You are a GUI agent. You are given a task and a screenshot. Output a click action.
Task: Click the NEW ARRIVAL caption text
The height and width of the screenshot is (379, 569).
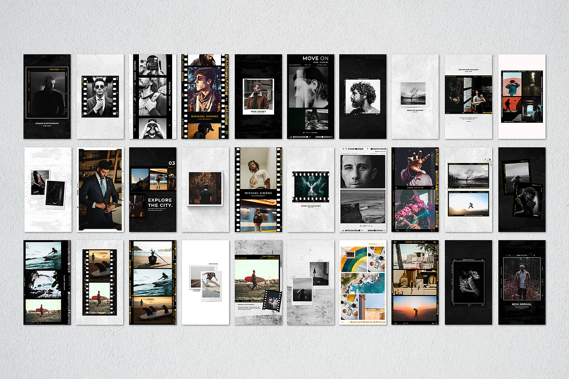pos(522,304)
